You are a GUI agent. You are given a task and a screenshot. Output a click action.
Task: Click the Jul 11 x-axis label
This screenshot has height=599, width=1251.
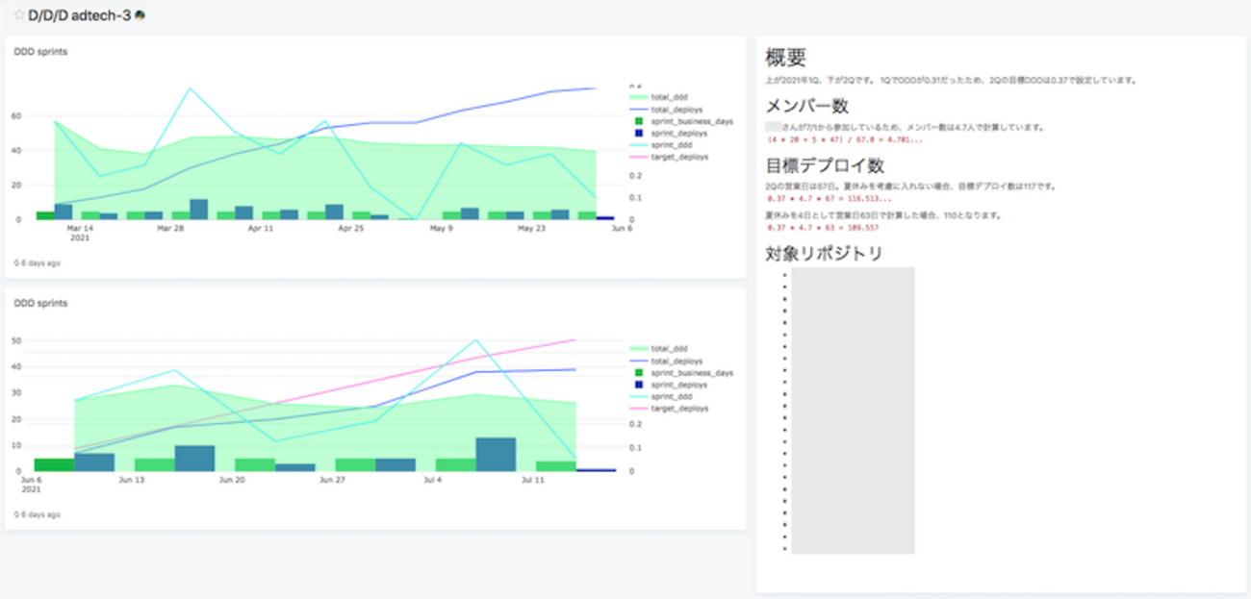click(531, 479)
